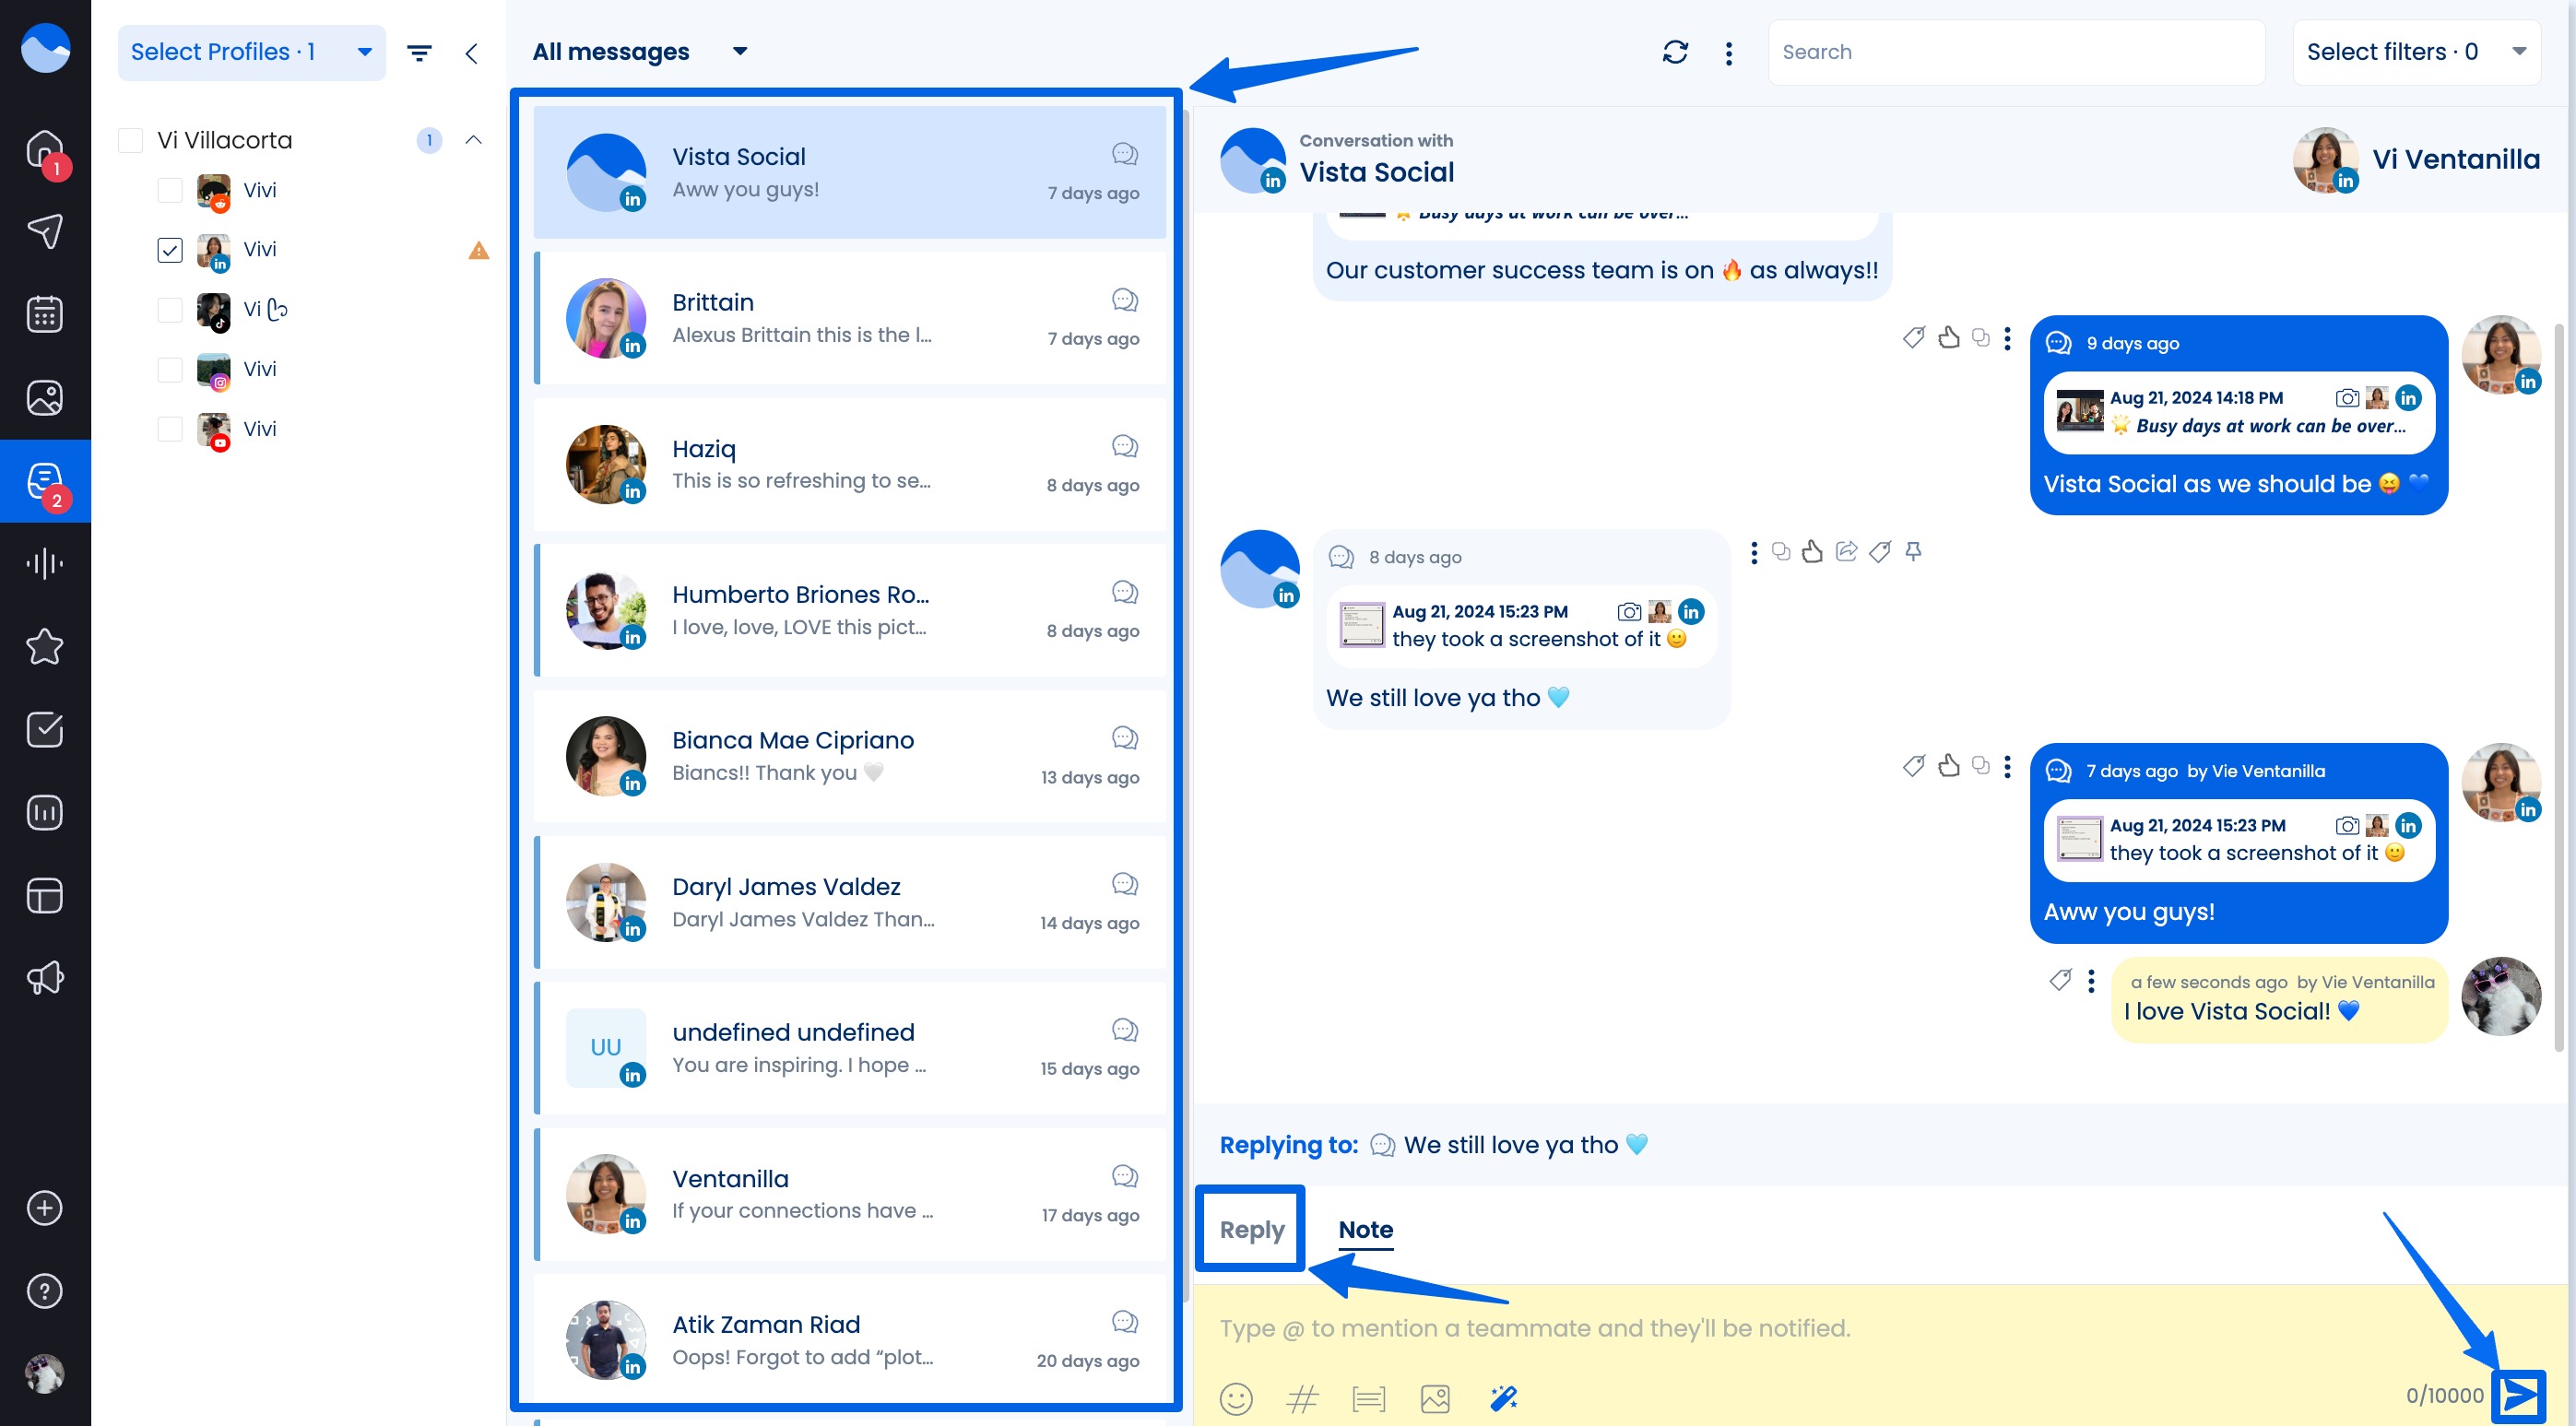Attach an image to the reply
The width and height of the screenshot is (2576, 1426).
pos(1436,1399)
